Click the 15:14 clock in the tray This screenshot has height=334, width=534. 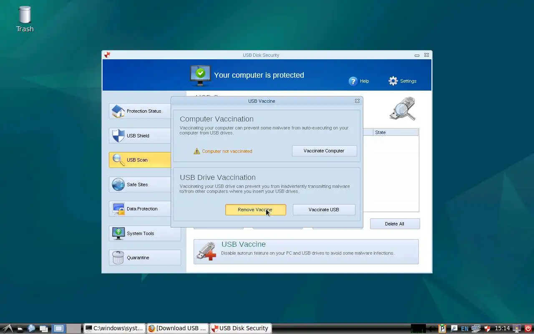coord(502,329)
